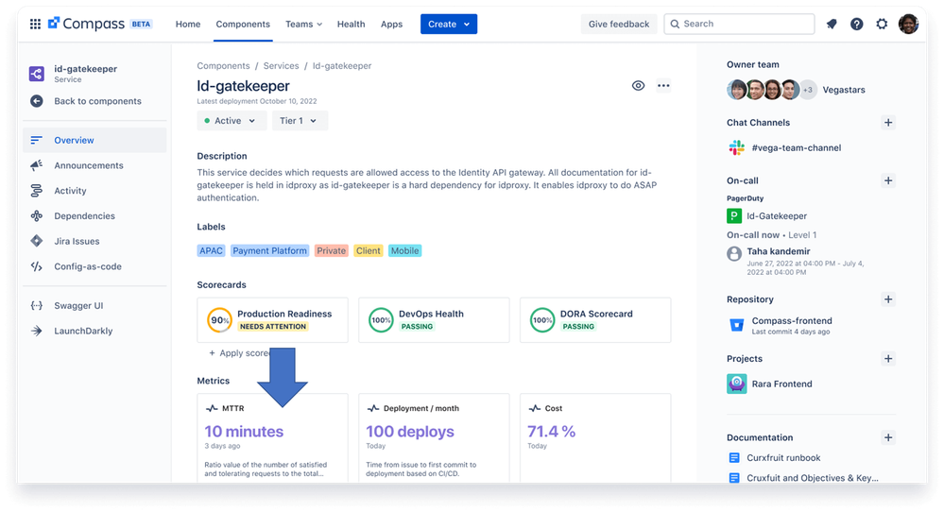
Task: Add an on-call schedule with plus
Action: 888,180
